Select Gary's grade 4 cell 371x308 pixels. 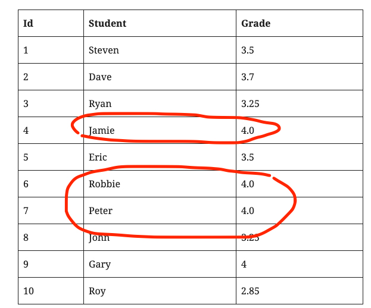pos(300,264)
